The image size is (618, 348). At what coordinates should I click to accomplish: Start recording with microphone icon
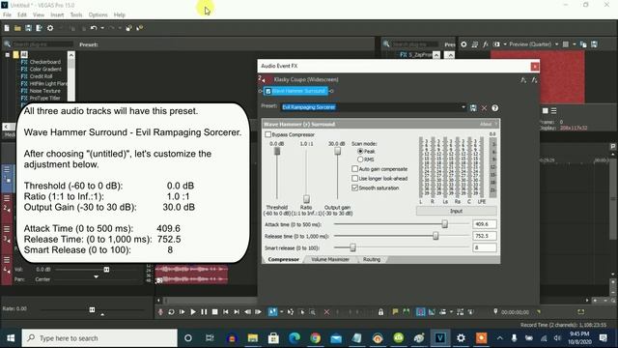160,311
